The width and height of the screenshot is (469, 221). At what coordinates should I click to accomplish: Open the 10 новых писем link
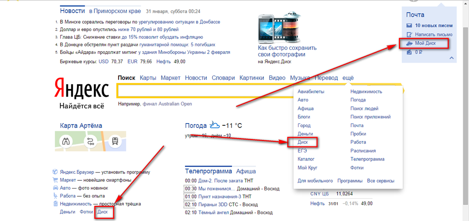click(434, 25)
